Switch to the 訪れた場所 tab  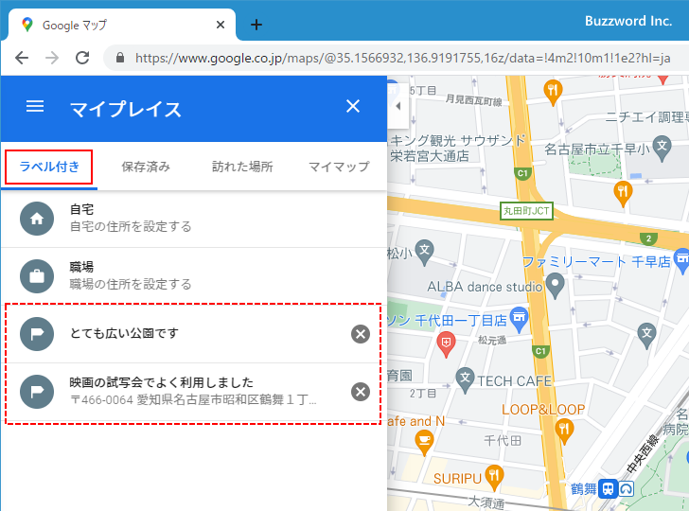242,167
